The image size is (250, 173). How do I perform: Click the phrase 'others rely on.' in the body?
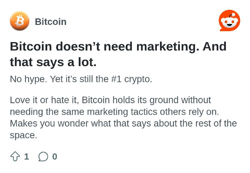click(189, 112)
